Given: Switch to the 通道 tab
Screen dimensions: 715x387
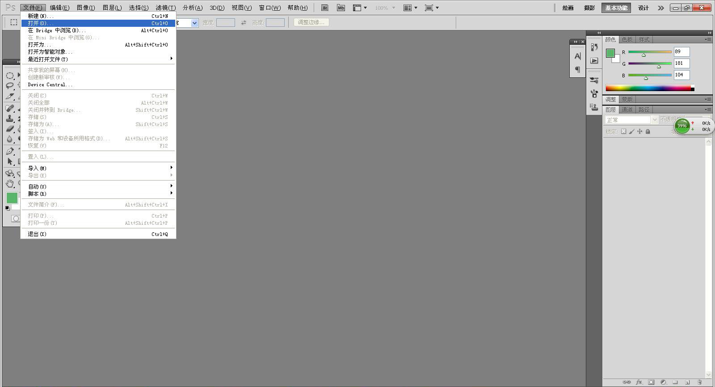Looking at the screenshot, I should pos(627,109).
